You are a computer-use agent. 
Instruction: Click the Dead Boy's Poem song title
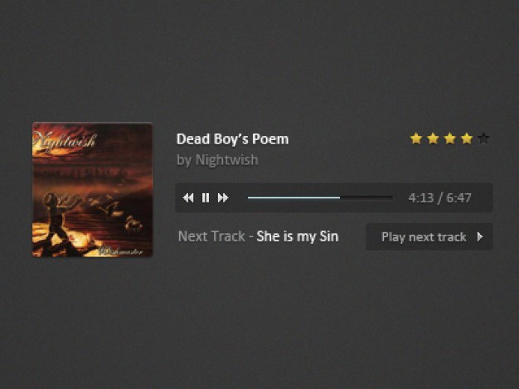click(x=232, y=139)
